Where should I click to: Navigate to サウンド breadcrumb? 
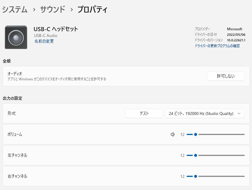pyautogui.click(x=53, y=10)
